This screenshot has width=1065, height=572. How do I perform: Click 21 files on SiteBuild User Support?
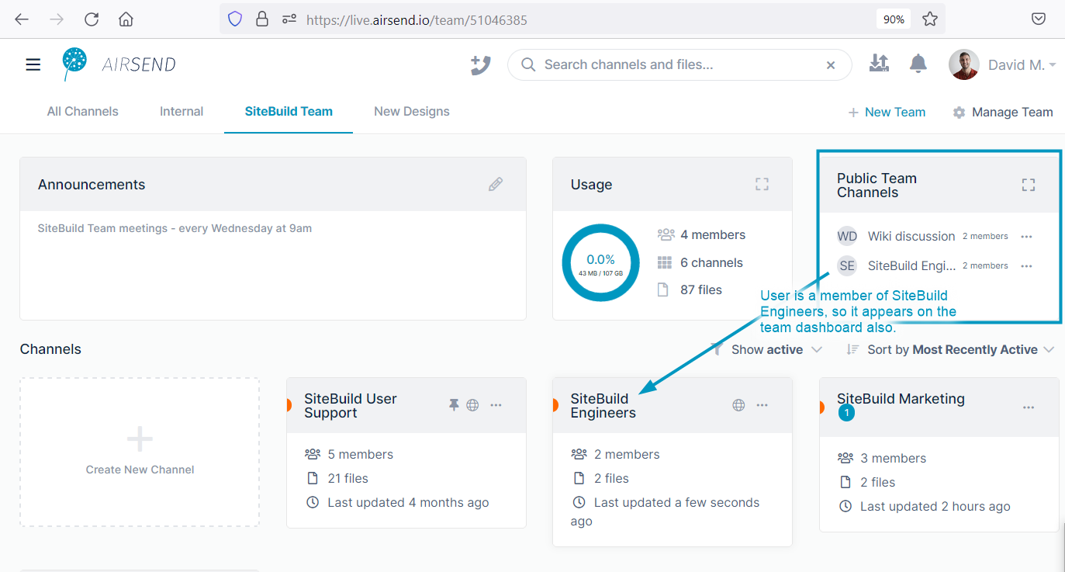(337, 478)
